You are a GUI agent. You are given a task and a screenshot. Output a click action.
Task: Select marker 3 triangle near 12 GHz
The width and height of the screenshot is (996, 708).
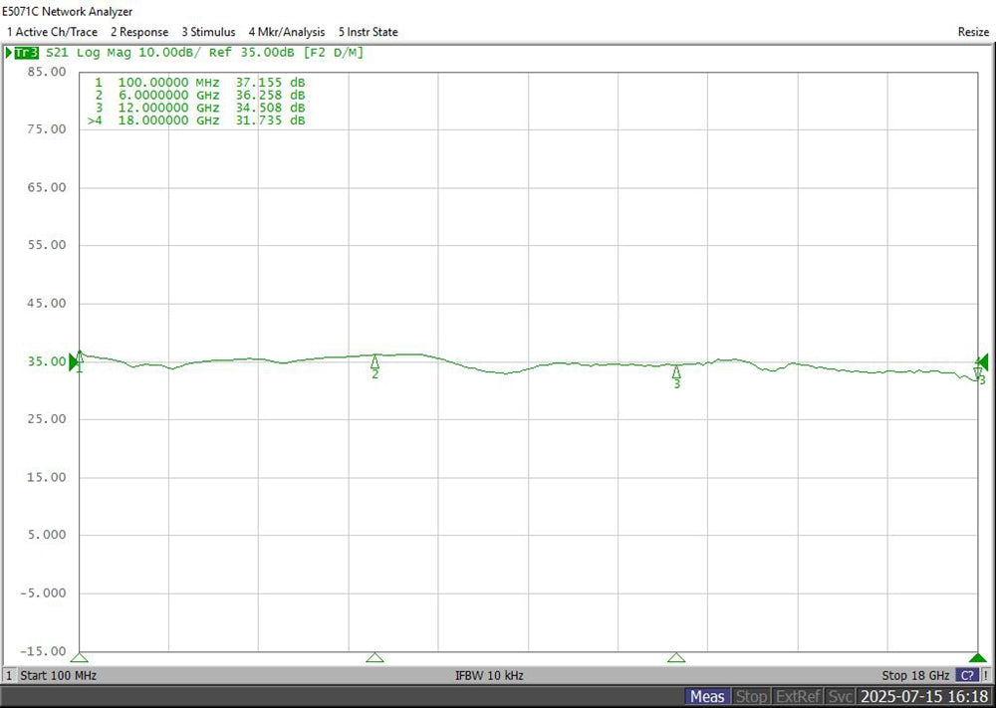676,371
